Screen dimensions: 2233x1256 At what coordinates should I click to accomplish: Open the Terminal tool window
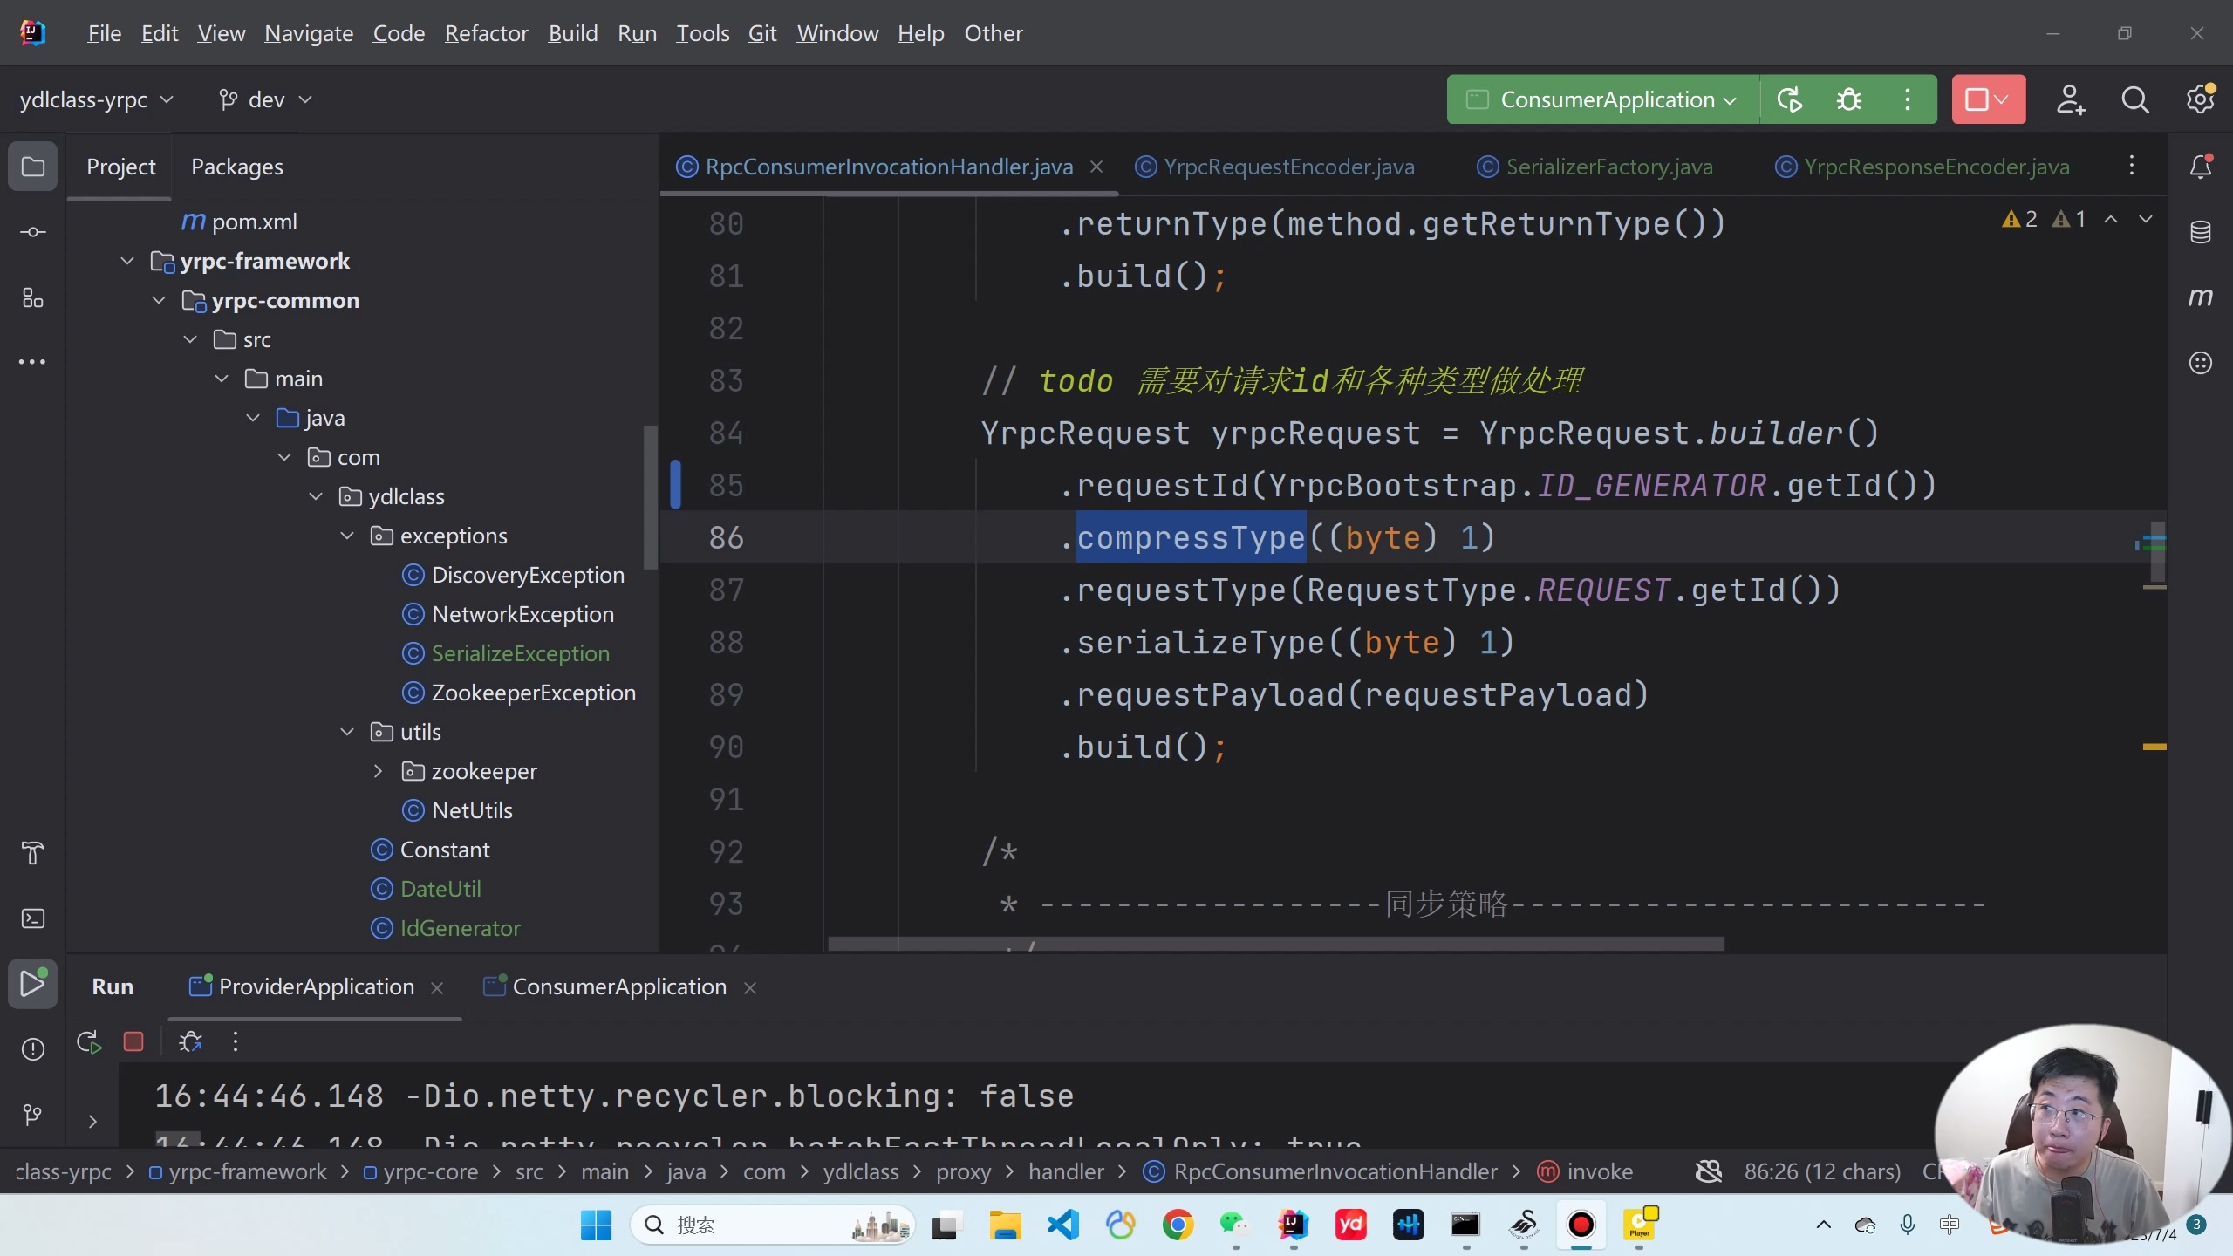point(33,918)
